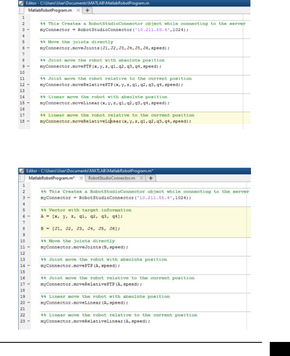Click the moveRelativePTP(A,speed) code line
Screen dimensions: 290x356
tap(91, 284)
